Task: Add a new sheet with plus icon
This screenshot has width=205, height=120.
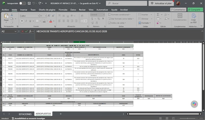Action: tap(61, 114)
